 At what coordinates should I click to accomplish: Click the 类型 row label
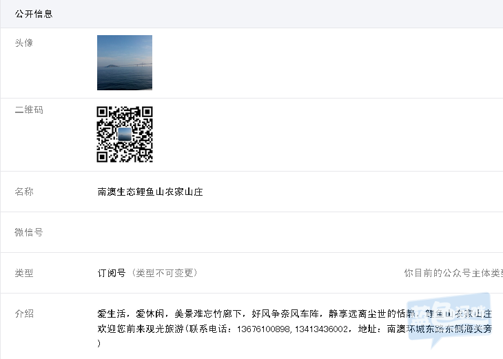click(x=24, y=273)
